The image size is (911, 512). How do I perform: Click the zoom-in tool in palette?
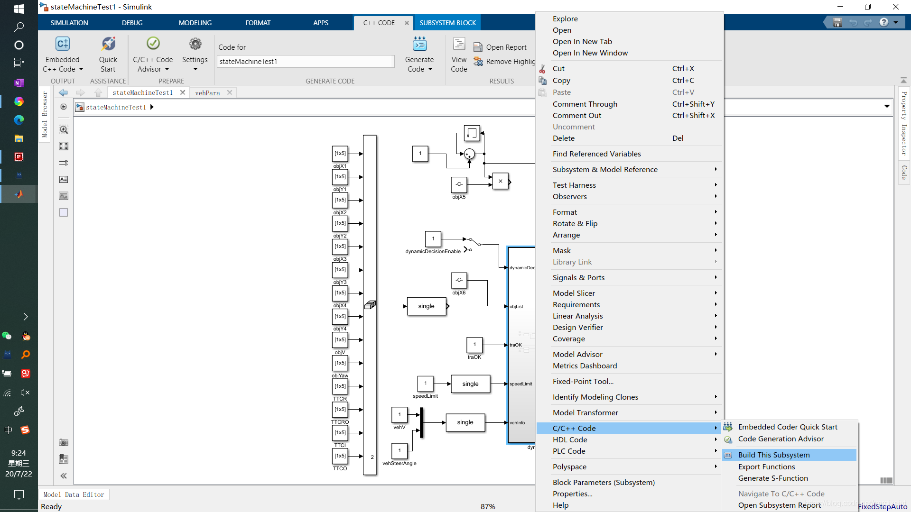pos(64,129)
